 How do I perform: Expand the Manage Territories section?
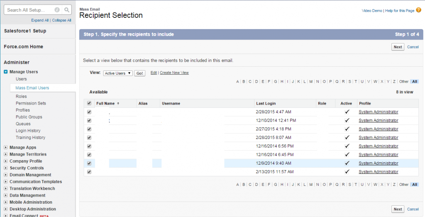(x=6, y=154)
